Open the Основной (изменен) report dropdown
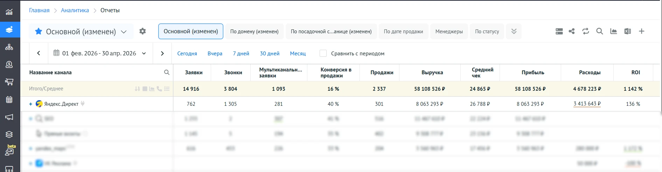Viewport: 662px width, 172px height. pyautogui.click(x=81, y=32)
